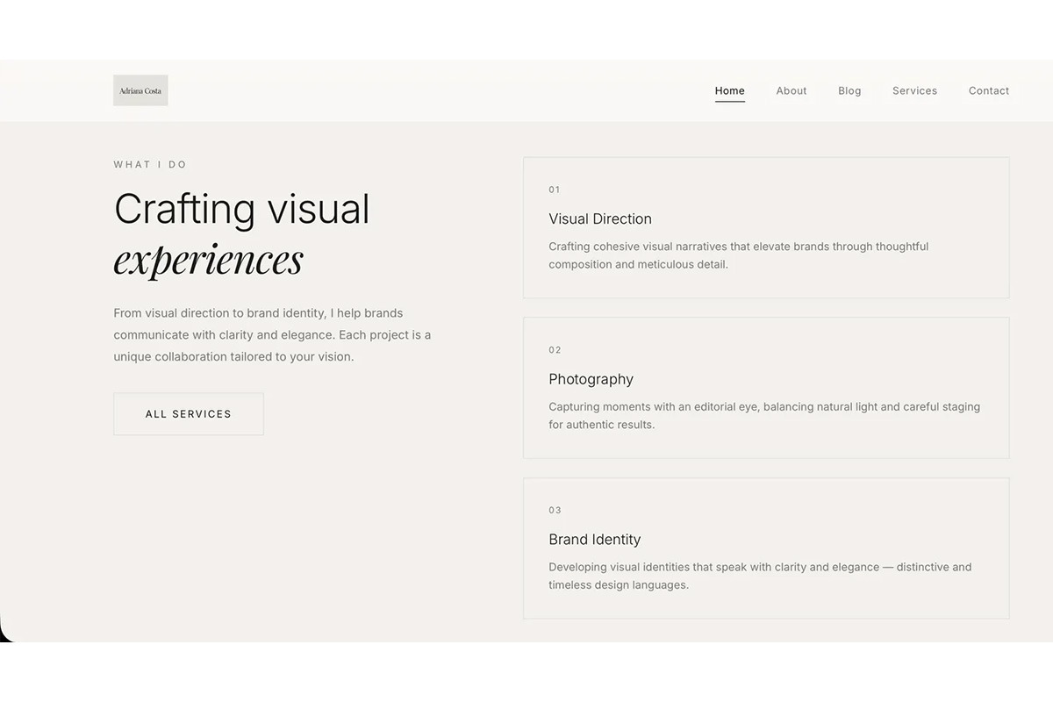Click the 'Capturing moments with an editorial eye' text
Screen dimensions: 1053x702
pyautogui.click(x=764, y=416)
